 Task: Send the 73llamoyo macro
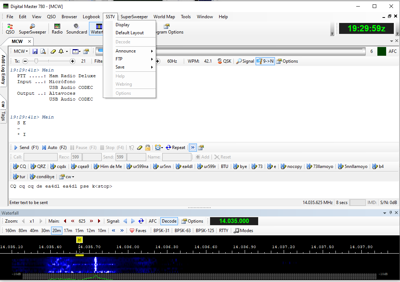coord(320,167)
